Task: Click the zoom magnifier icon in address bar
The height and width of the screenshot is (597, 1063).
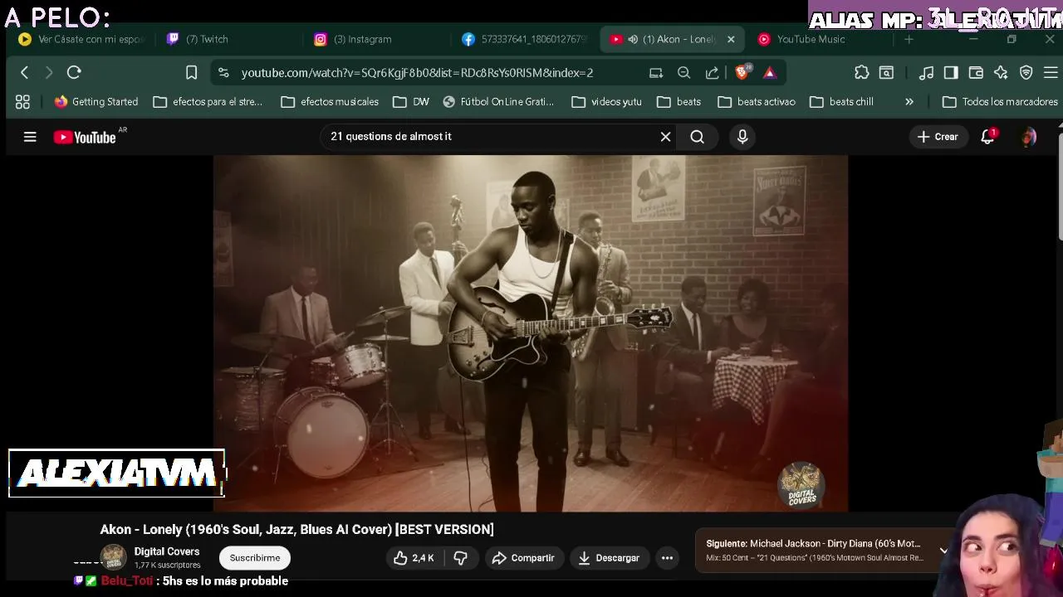Action: point(683,73)
